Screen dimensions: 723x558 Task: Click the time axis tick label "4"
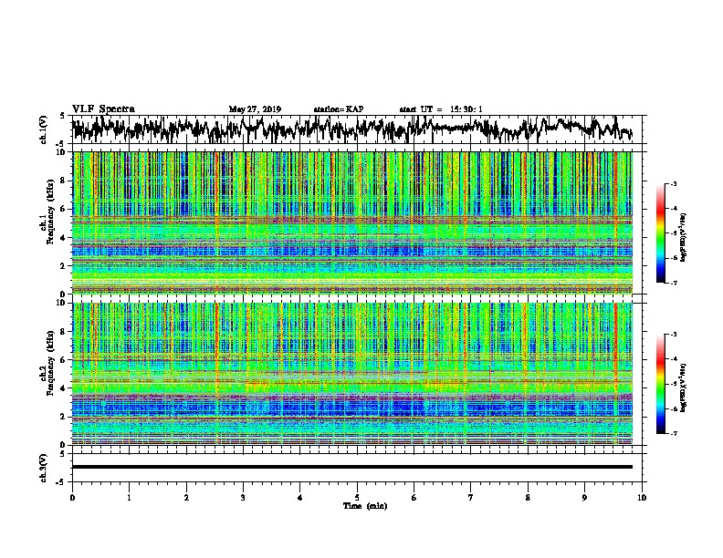300,498
